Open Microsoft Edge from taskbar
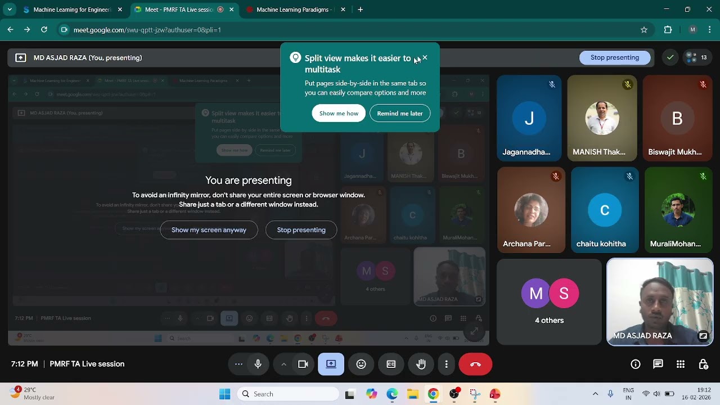720x405 pixels. [x=392, y=394]
